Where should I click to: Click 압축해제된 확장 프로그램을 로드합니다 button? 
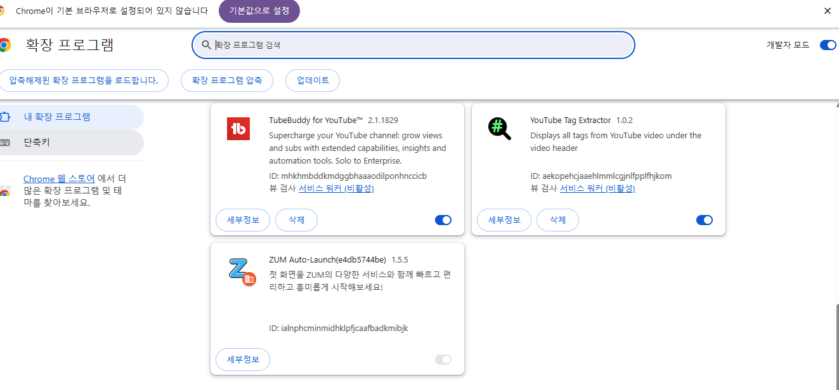84,81
